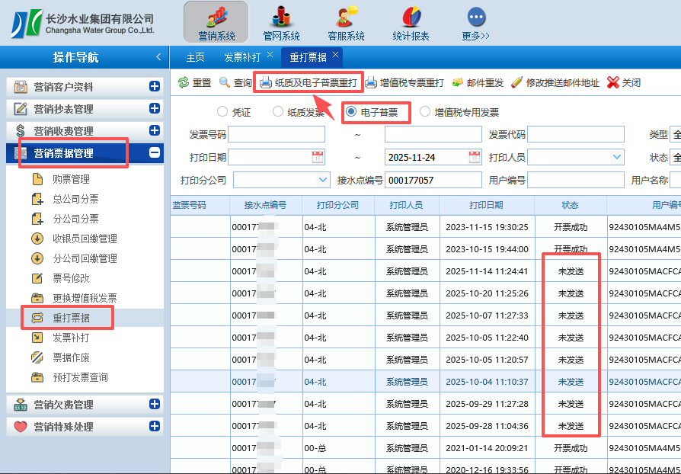681x474 pixels.
Task: Switch to the 重打票据 tab
Action: point(308,57)
